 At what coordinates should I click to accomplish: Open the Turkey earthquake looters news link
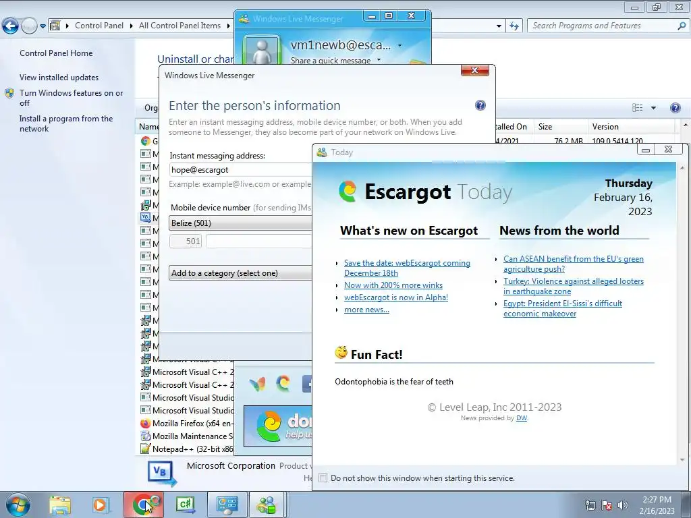point(574,286)
